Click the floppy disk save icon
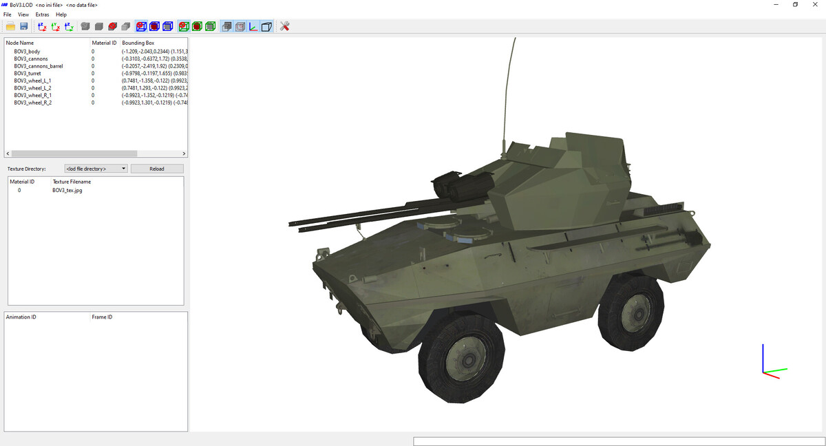 point(24,26)
